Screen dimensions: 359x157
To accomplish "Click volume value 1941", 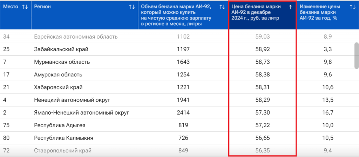I will [183, 100].
